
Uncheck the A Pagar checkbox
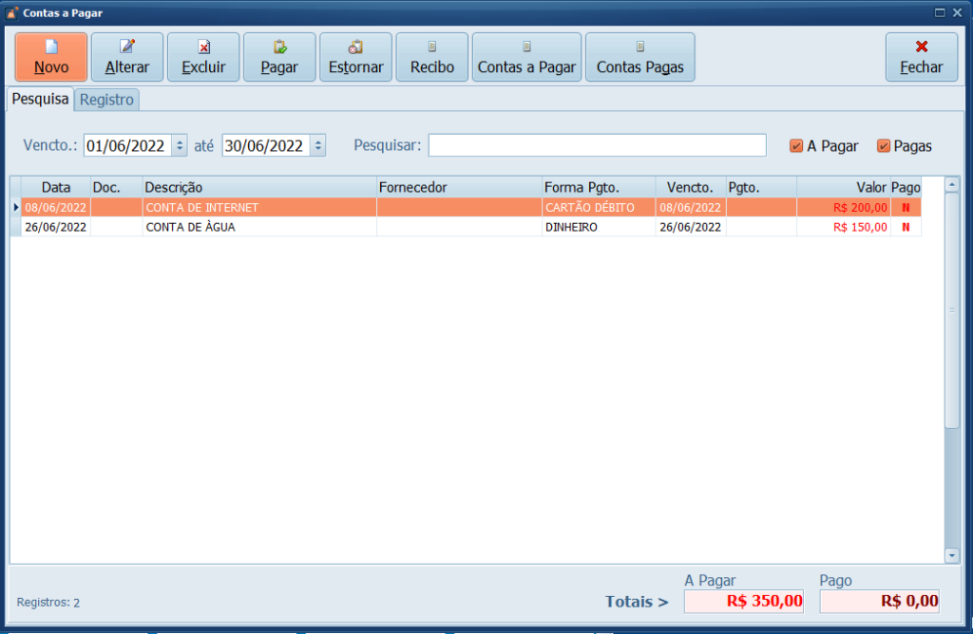[x=796, y=146]
